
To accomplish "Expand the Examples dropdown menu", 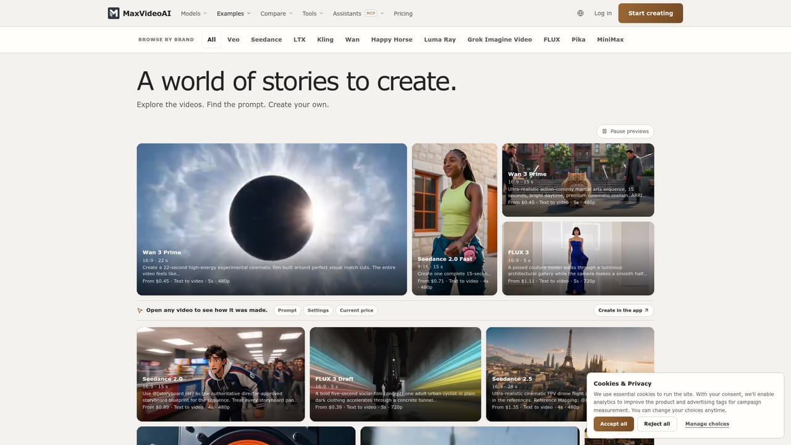I will [x=234, y=13].
